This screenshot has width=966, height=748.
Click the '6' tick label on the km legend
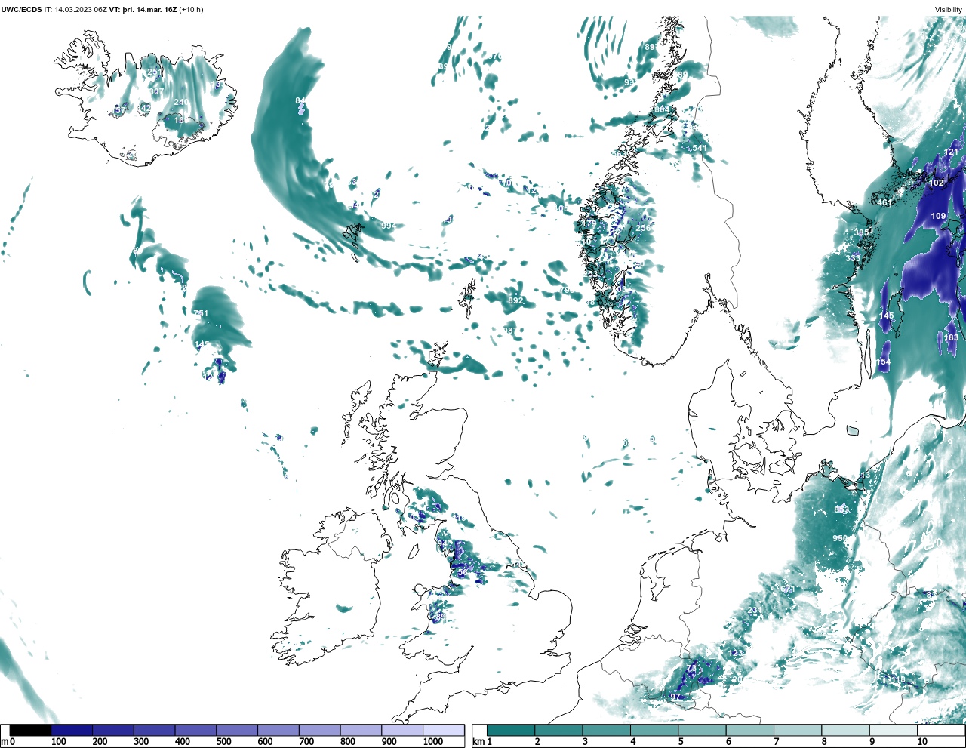click(x=728, y=742)
